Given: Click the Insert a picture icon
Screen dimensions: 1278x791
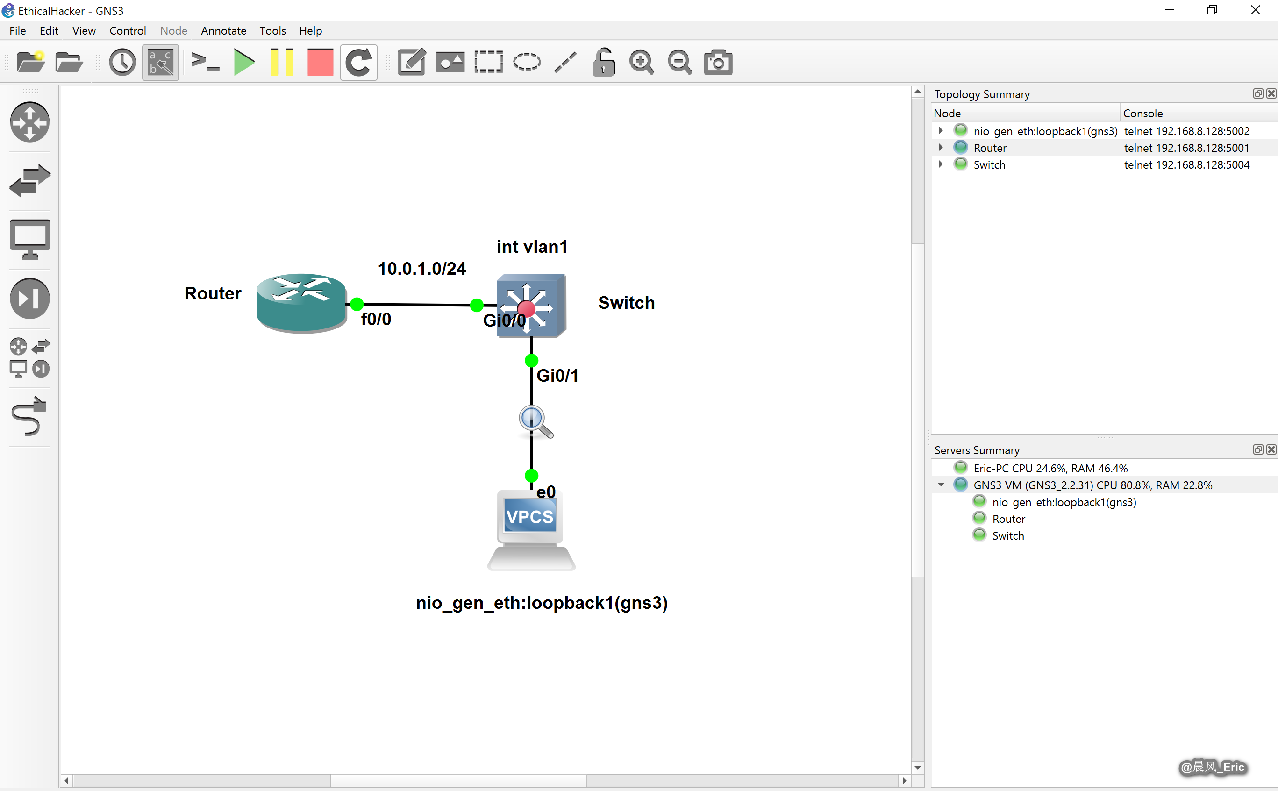Looking at the screenshot, I should pos(450,62).
